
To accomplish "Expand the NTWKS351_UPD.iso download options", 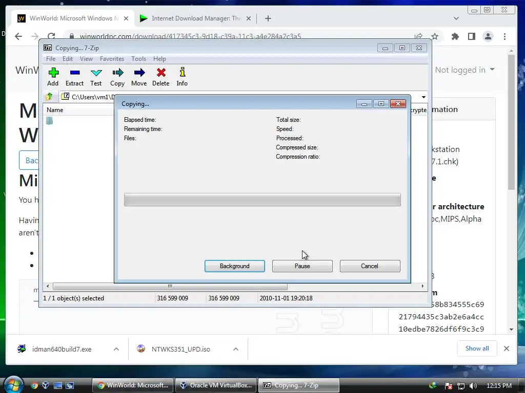I will pos(236,349).
